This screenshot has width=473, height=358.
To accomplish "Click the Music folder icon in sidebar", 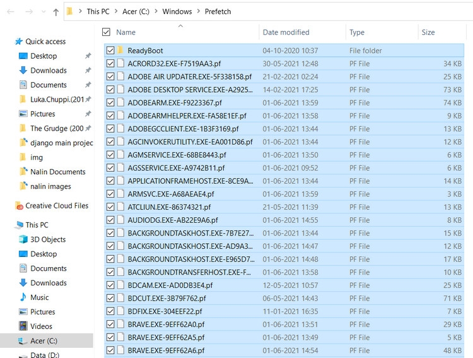I will click(x=23, y=297).
